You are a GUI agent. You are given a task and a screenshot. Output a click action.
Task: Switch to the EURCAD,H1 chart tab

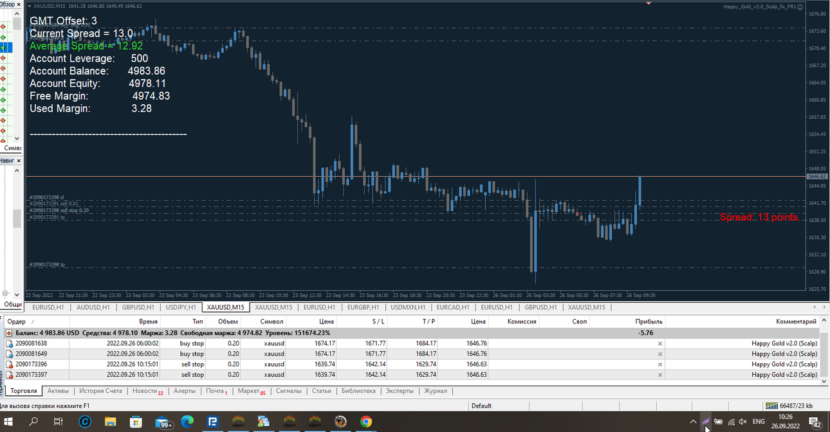452,307
